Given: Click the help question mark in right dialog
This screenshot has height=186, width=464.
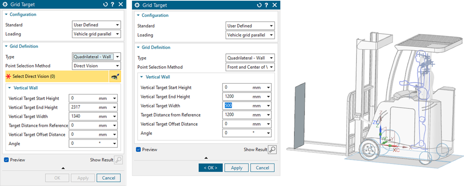Looking at the screenshot, I should click(266, 5).
